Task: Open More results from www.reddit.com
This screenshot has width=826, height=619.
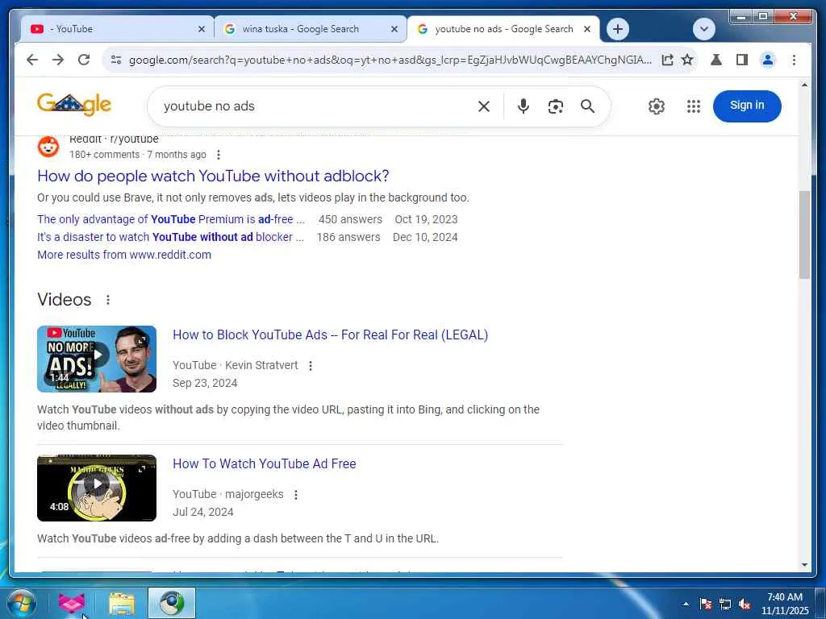Action: (123, 255)
